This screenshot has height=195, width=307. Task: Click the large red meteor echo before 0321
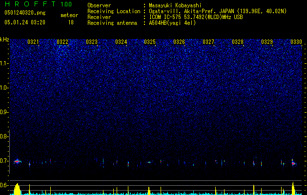(x=18, y=161)
